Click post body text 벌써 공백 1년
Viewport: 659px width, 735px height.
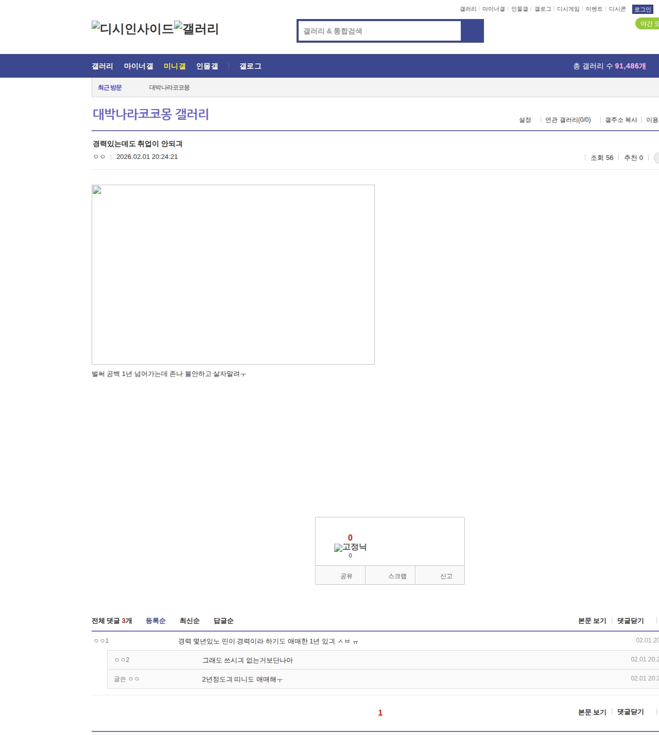click(169, 374)
